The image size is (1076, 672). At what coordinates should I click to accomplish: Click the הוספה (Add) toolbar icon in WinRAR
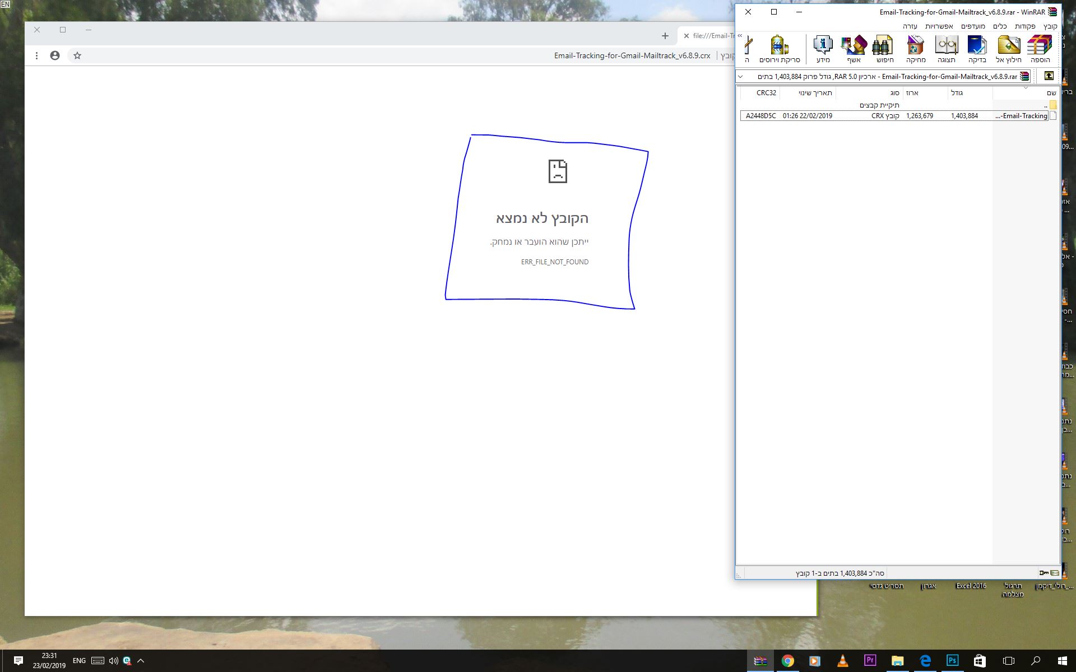tap(1040, 49)
